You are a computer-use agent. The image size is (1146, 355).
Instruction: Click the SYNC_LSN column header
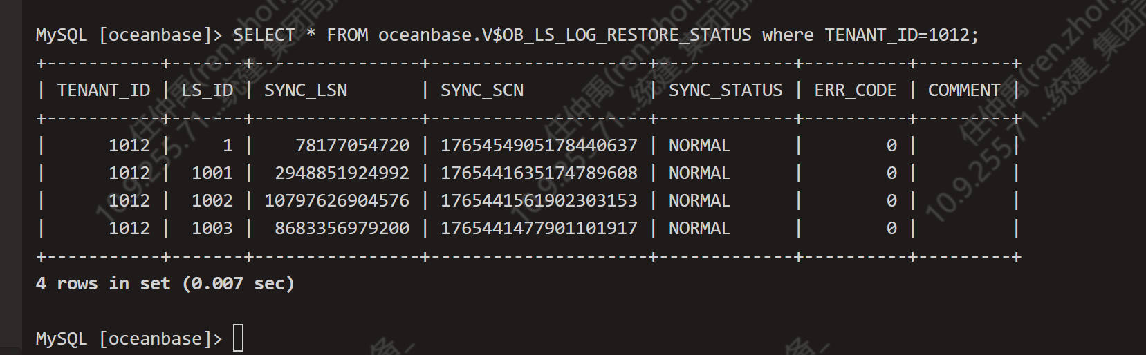[x=306, y=90]
